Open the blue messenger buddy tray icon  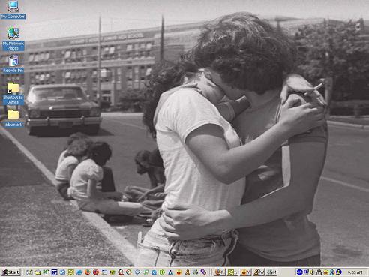pos(332,272)
